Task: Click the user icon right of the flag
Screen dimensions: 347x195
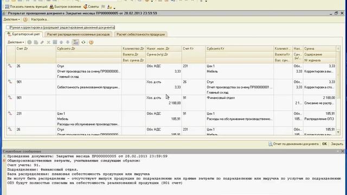Action: pos(110,7)
